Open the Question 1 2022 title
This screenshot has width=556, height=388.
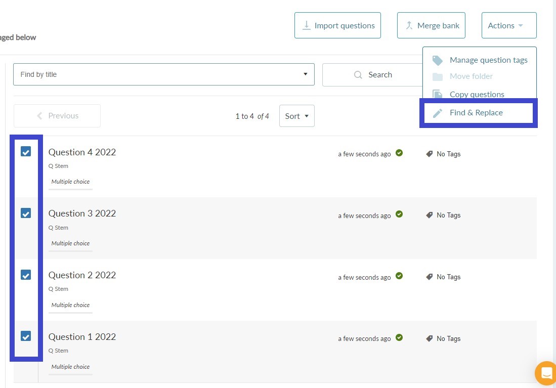82,337
